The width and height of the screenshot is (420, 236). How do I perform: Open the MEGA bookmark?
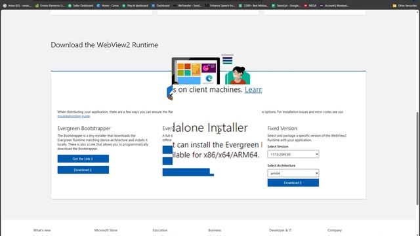pos(310,5)
